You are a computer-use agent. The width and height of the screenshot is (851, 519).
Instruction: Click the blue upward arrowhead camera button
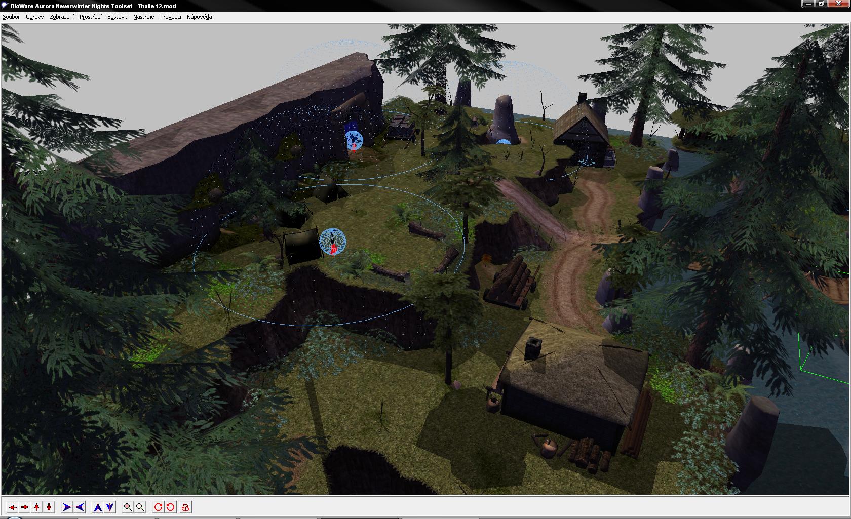98,507
